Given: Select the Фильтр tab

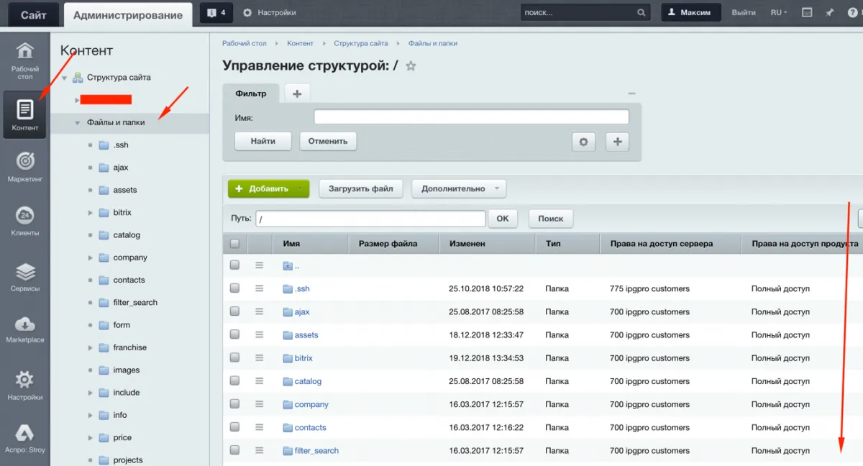Looking at the screenshot, I should coord(251,93).
